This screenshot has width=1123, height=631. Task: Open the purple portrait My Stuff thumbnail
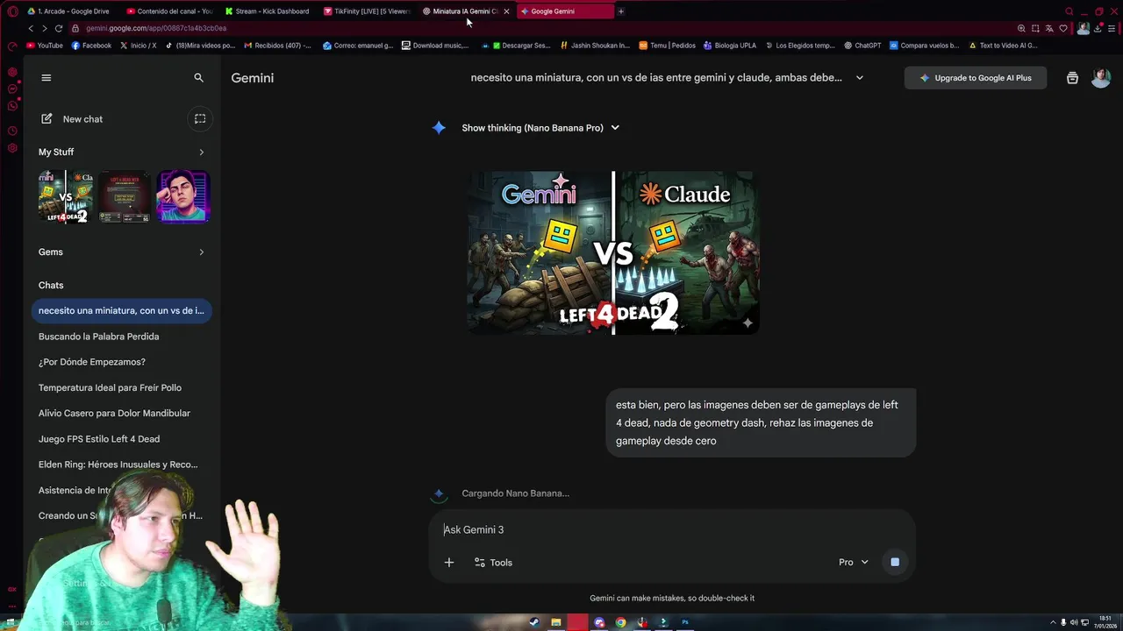(182, 197)
